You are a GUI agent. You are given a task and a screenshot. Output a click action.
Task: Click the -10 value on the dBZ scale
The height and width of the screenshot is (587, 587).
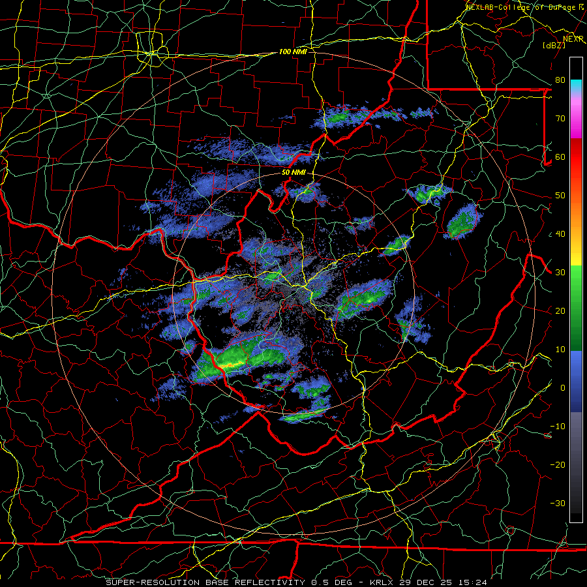point(558,427)
